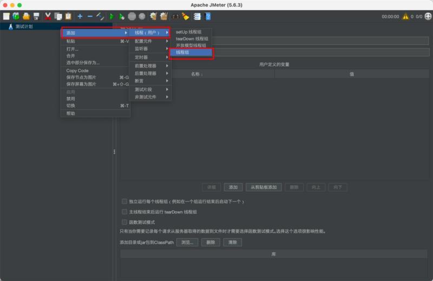The height and width of the screenshot is (281, 433).
Task: Expand 后置处理器 submenu
Action: [x=150, y=74]
